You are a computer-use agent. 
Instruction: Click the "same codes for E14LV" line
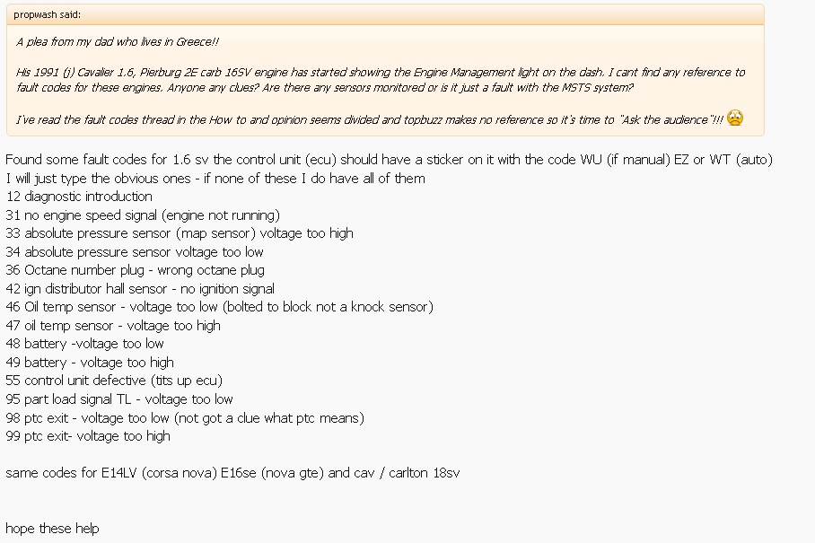tap(232, 473)
